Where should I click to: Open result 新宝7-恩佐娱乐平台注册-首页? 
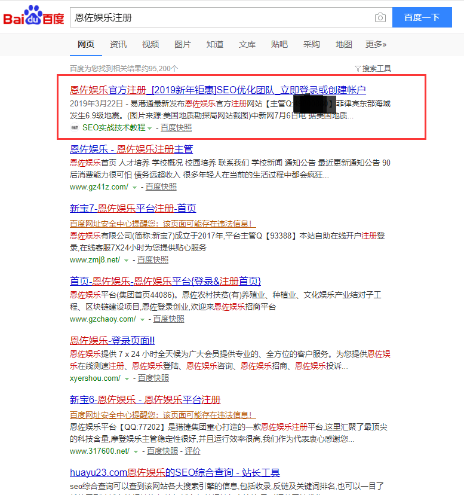tap(133, 209)
